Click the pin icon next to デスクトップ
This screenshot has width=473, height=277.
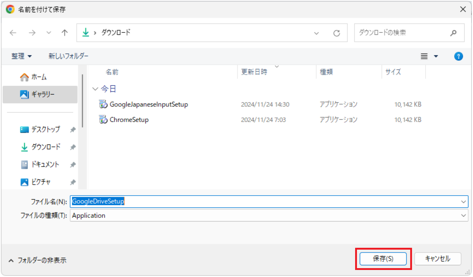[73, 129]
